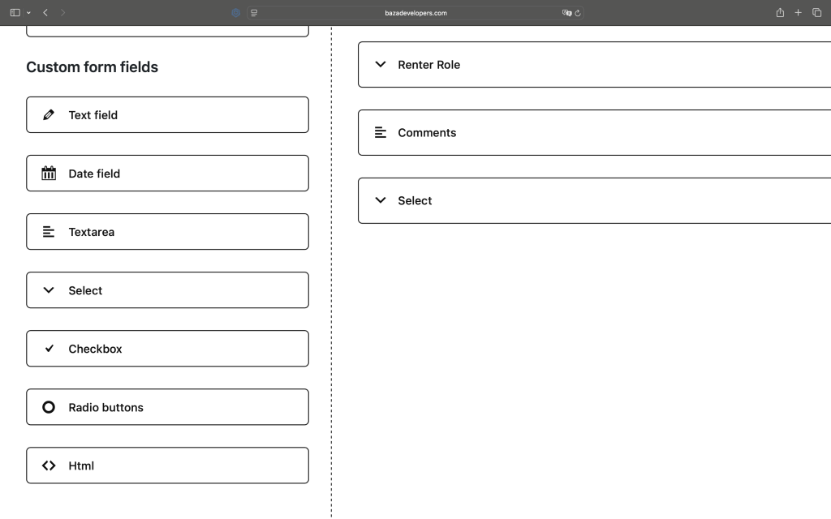Add a Select field from custom fields
The height and width of the screenshot is (519, 831).
(x=167, y=290)
